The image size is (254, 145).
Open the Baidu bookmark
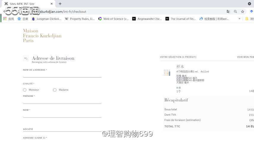click(x=23, y=19)
